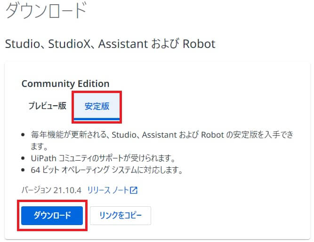This screenshot has height=242, width=314.
Task: Select the 安定版 tab
Action: pos(97,106)
